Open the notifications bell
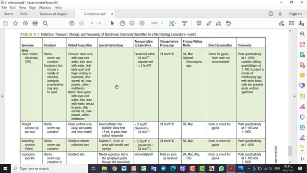Viewport: 307px width, 173px height. 280,14
